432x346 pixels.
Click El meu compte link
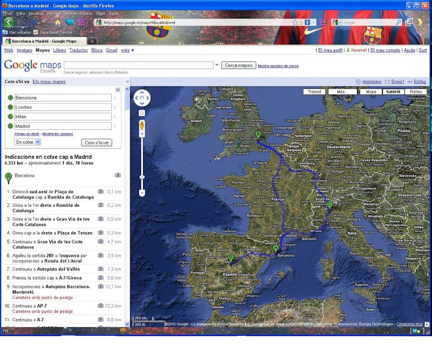(x=385, y=50)
